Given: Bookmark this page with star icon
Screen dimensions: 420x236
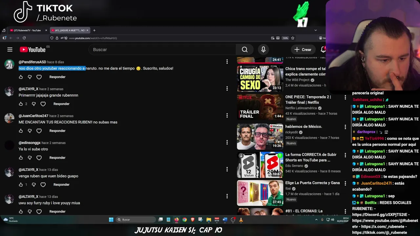Looking at the screenshot, I should click(293, 38).
